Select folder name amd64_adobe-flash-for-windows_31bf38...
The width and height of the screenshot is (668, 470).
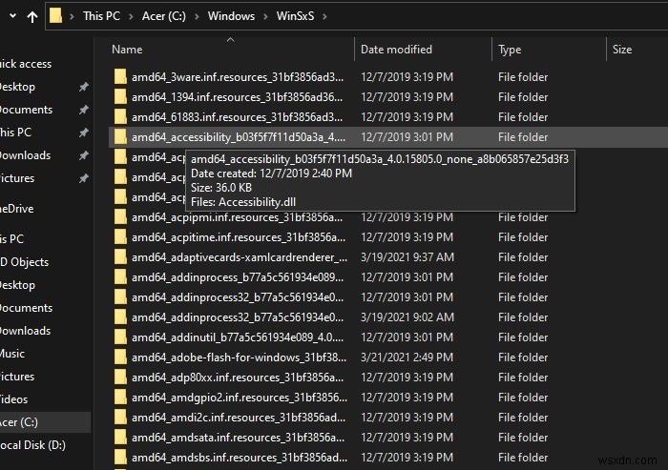[x=239, y=358]
